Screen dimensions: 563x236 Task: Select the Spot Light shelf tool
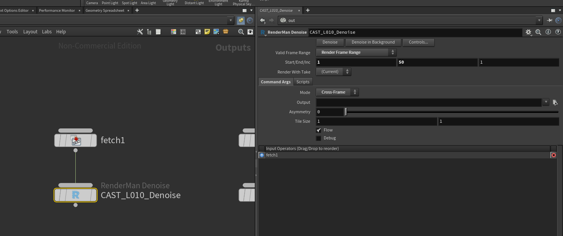129,3
